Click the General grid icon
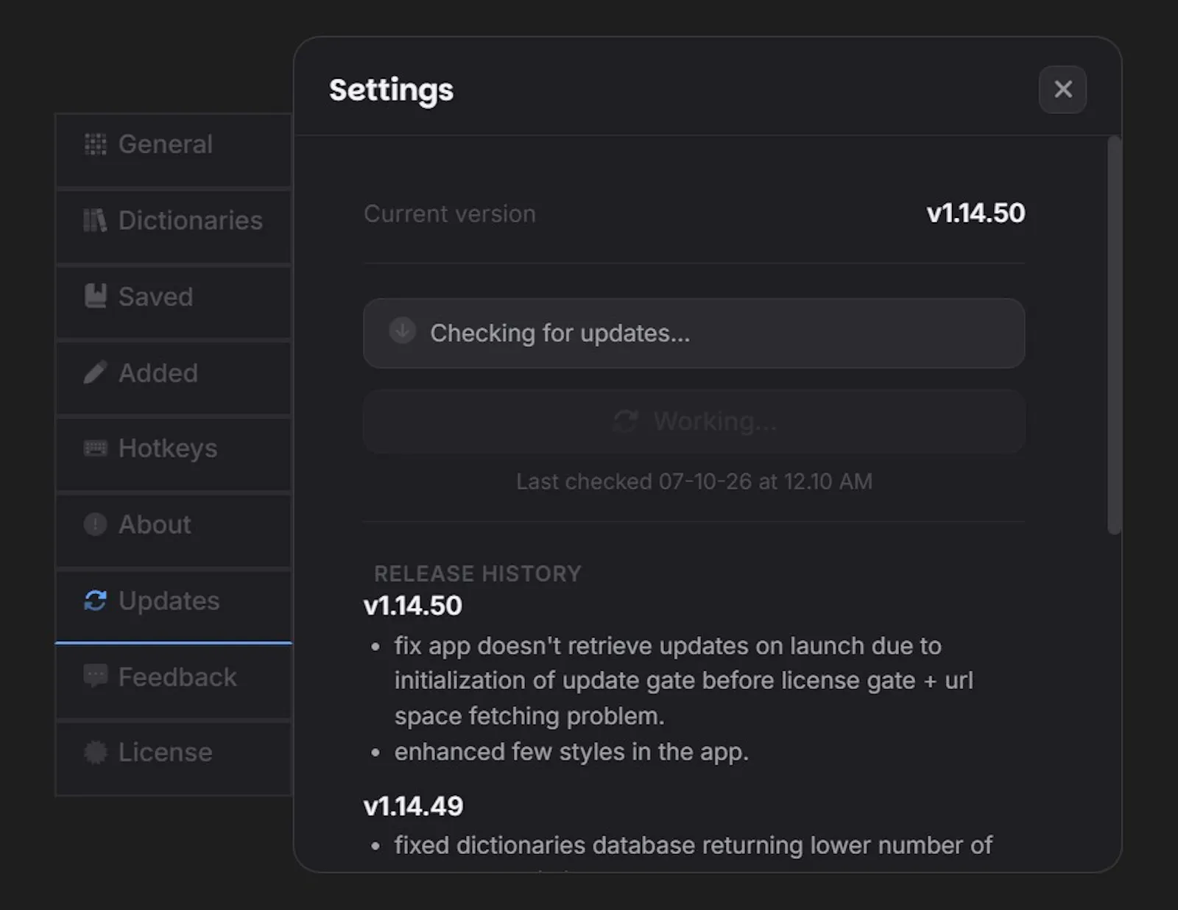 pyautogui.click(x=95, y=144)
